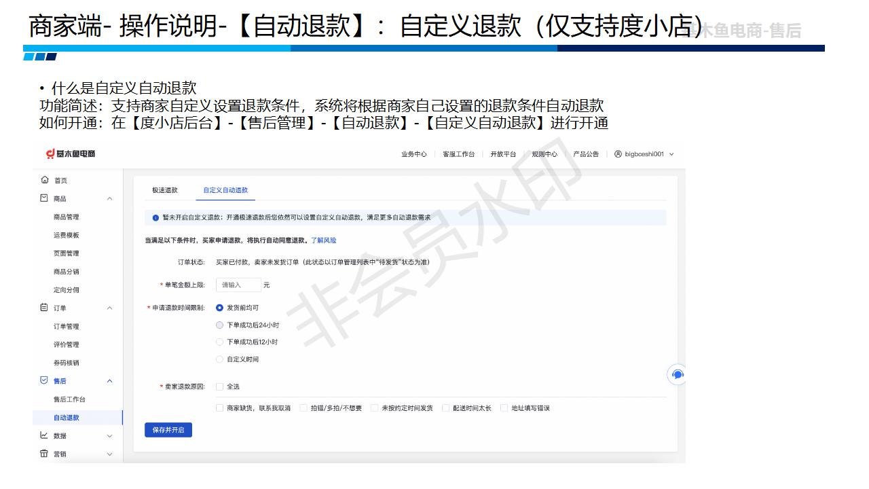Click the 营销 gift icon
The image size is (869, 489).
(45, 454)
